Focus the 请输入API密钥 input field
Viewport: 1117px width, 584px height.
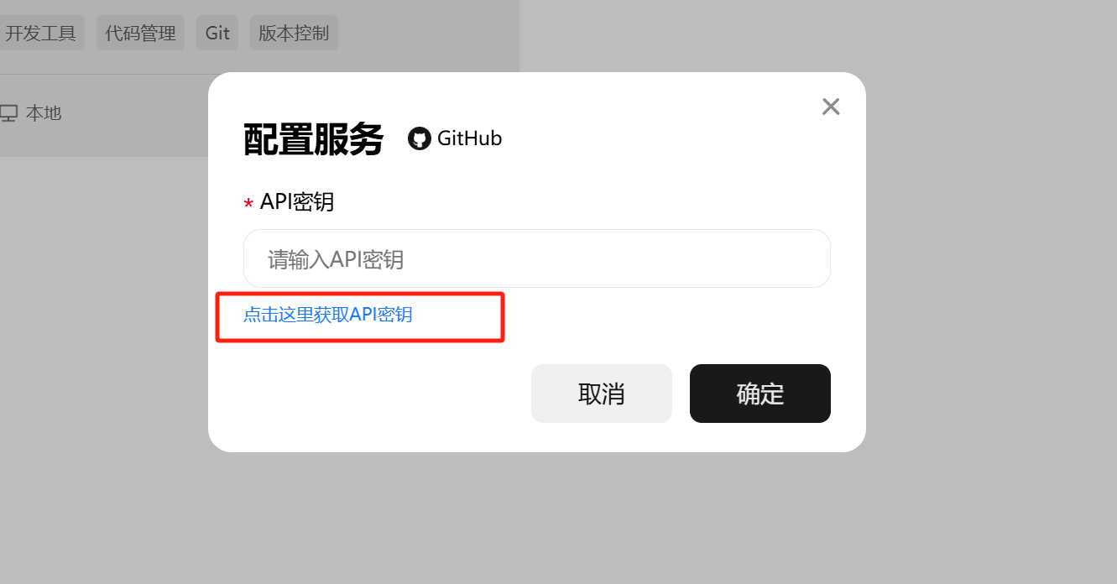[537, 258]
